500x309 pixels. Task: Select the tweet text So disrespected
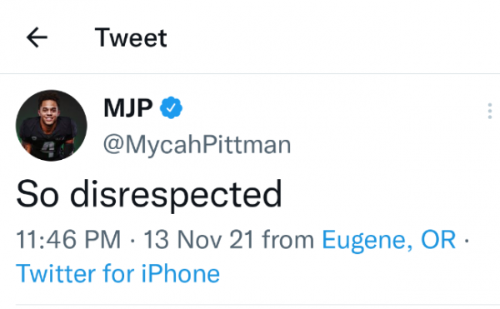click(x=149, y=194)
